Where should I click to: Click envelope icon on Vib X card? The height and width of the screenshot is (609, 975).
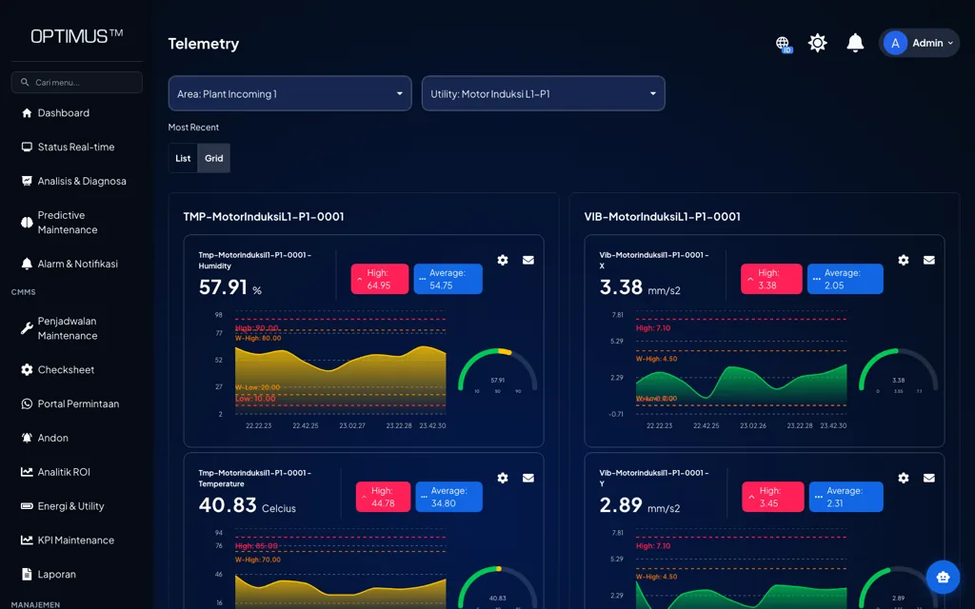pos(929,261)
